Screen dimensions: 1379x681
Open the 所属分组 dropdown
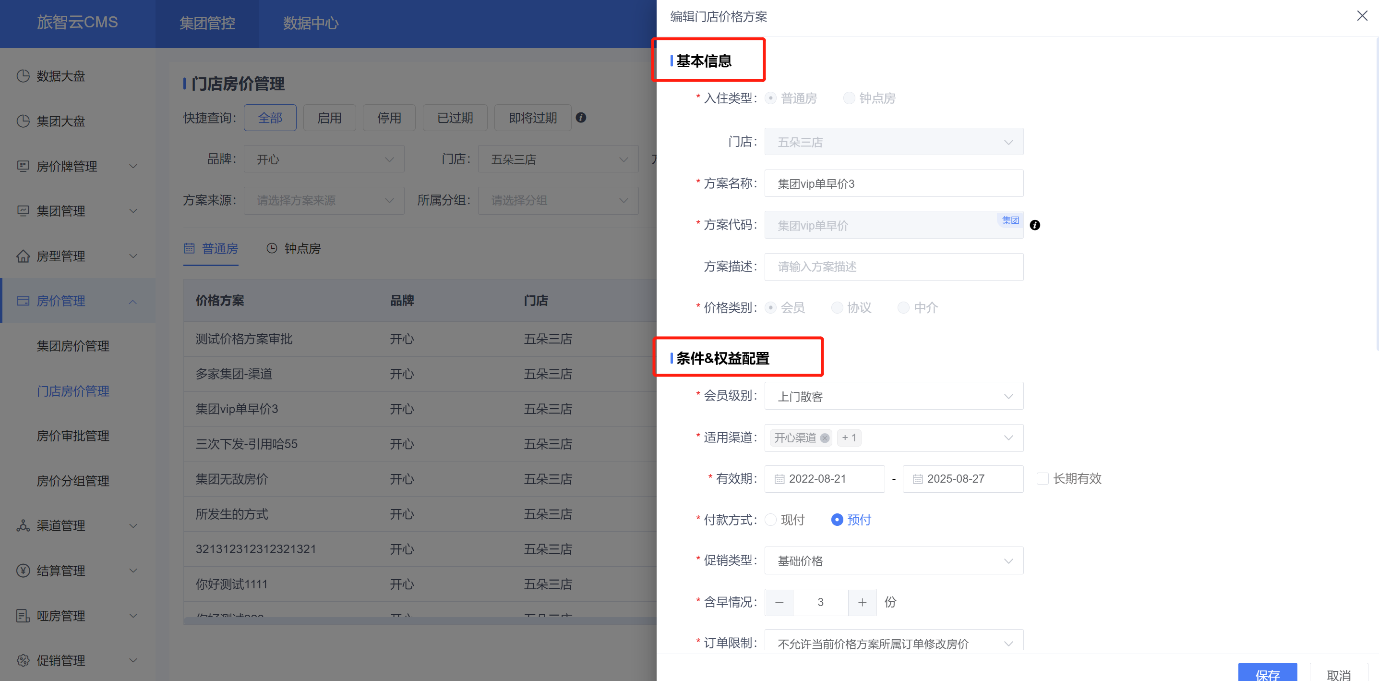558,200
